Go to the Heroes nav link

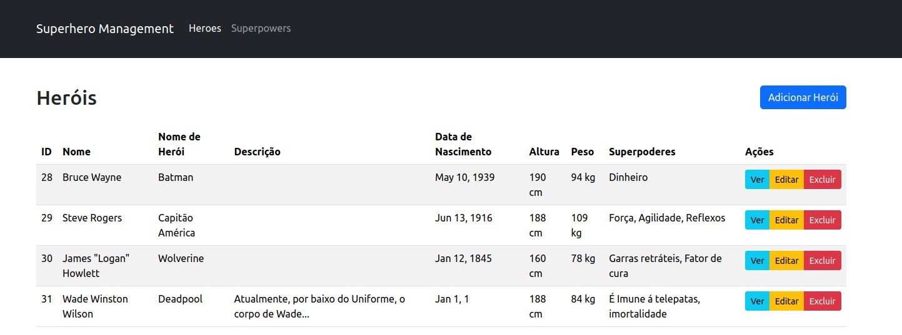pyautogui.click(x=205, y=28)
